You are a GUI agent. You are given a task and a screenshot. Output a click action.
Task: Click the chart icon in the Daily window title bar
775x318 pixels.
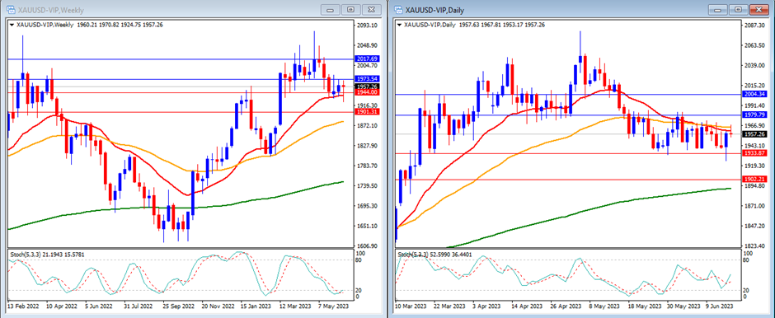click(399, 10)
